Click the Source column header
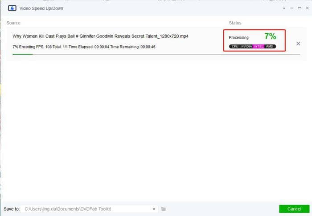The image size is (312, 216). click(13, 23)
